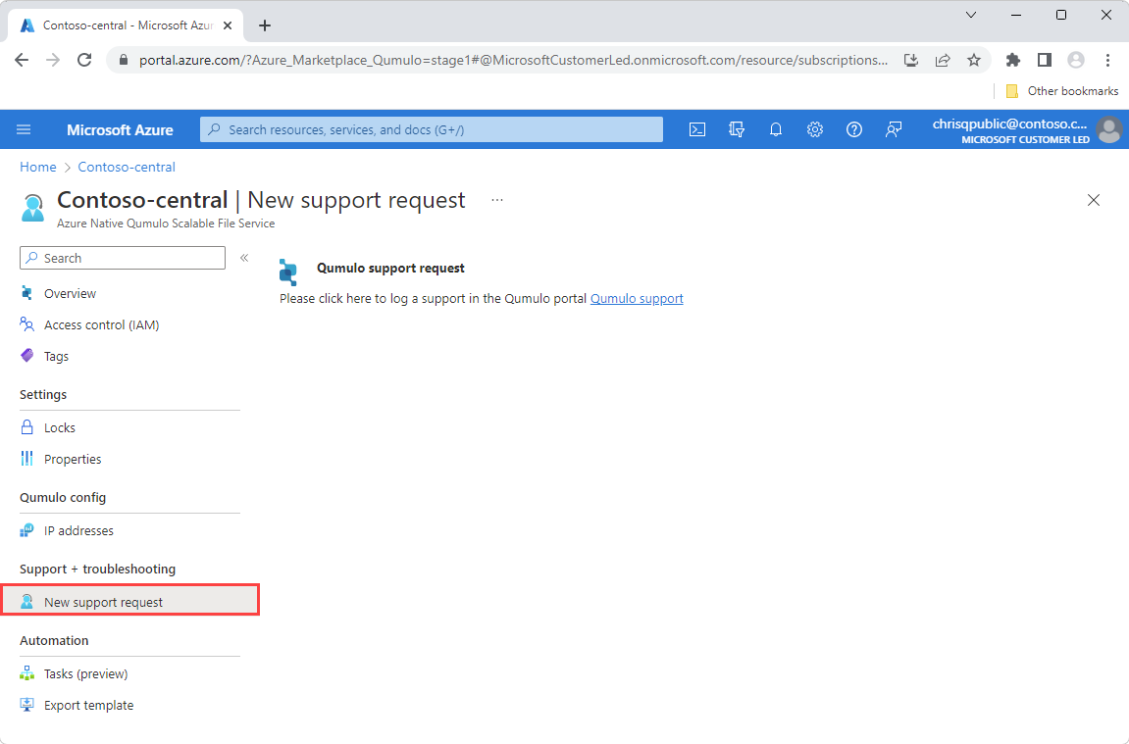Click the chrisqpublic@contoso account name

pos(1010,124)
